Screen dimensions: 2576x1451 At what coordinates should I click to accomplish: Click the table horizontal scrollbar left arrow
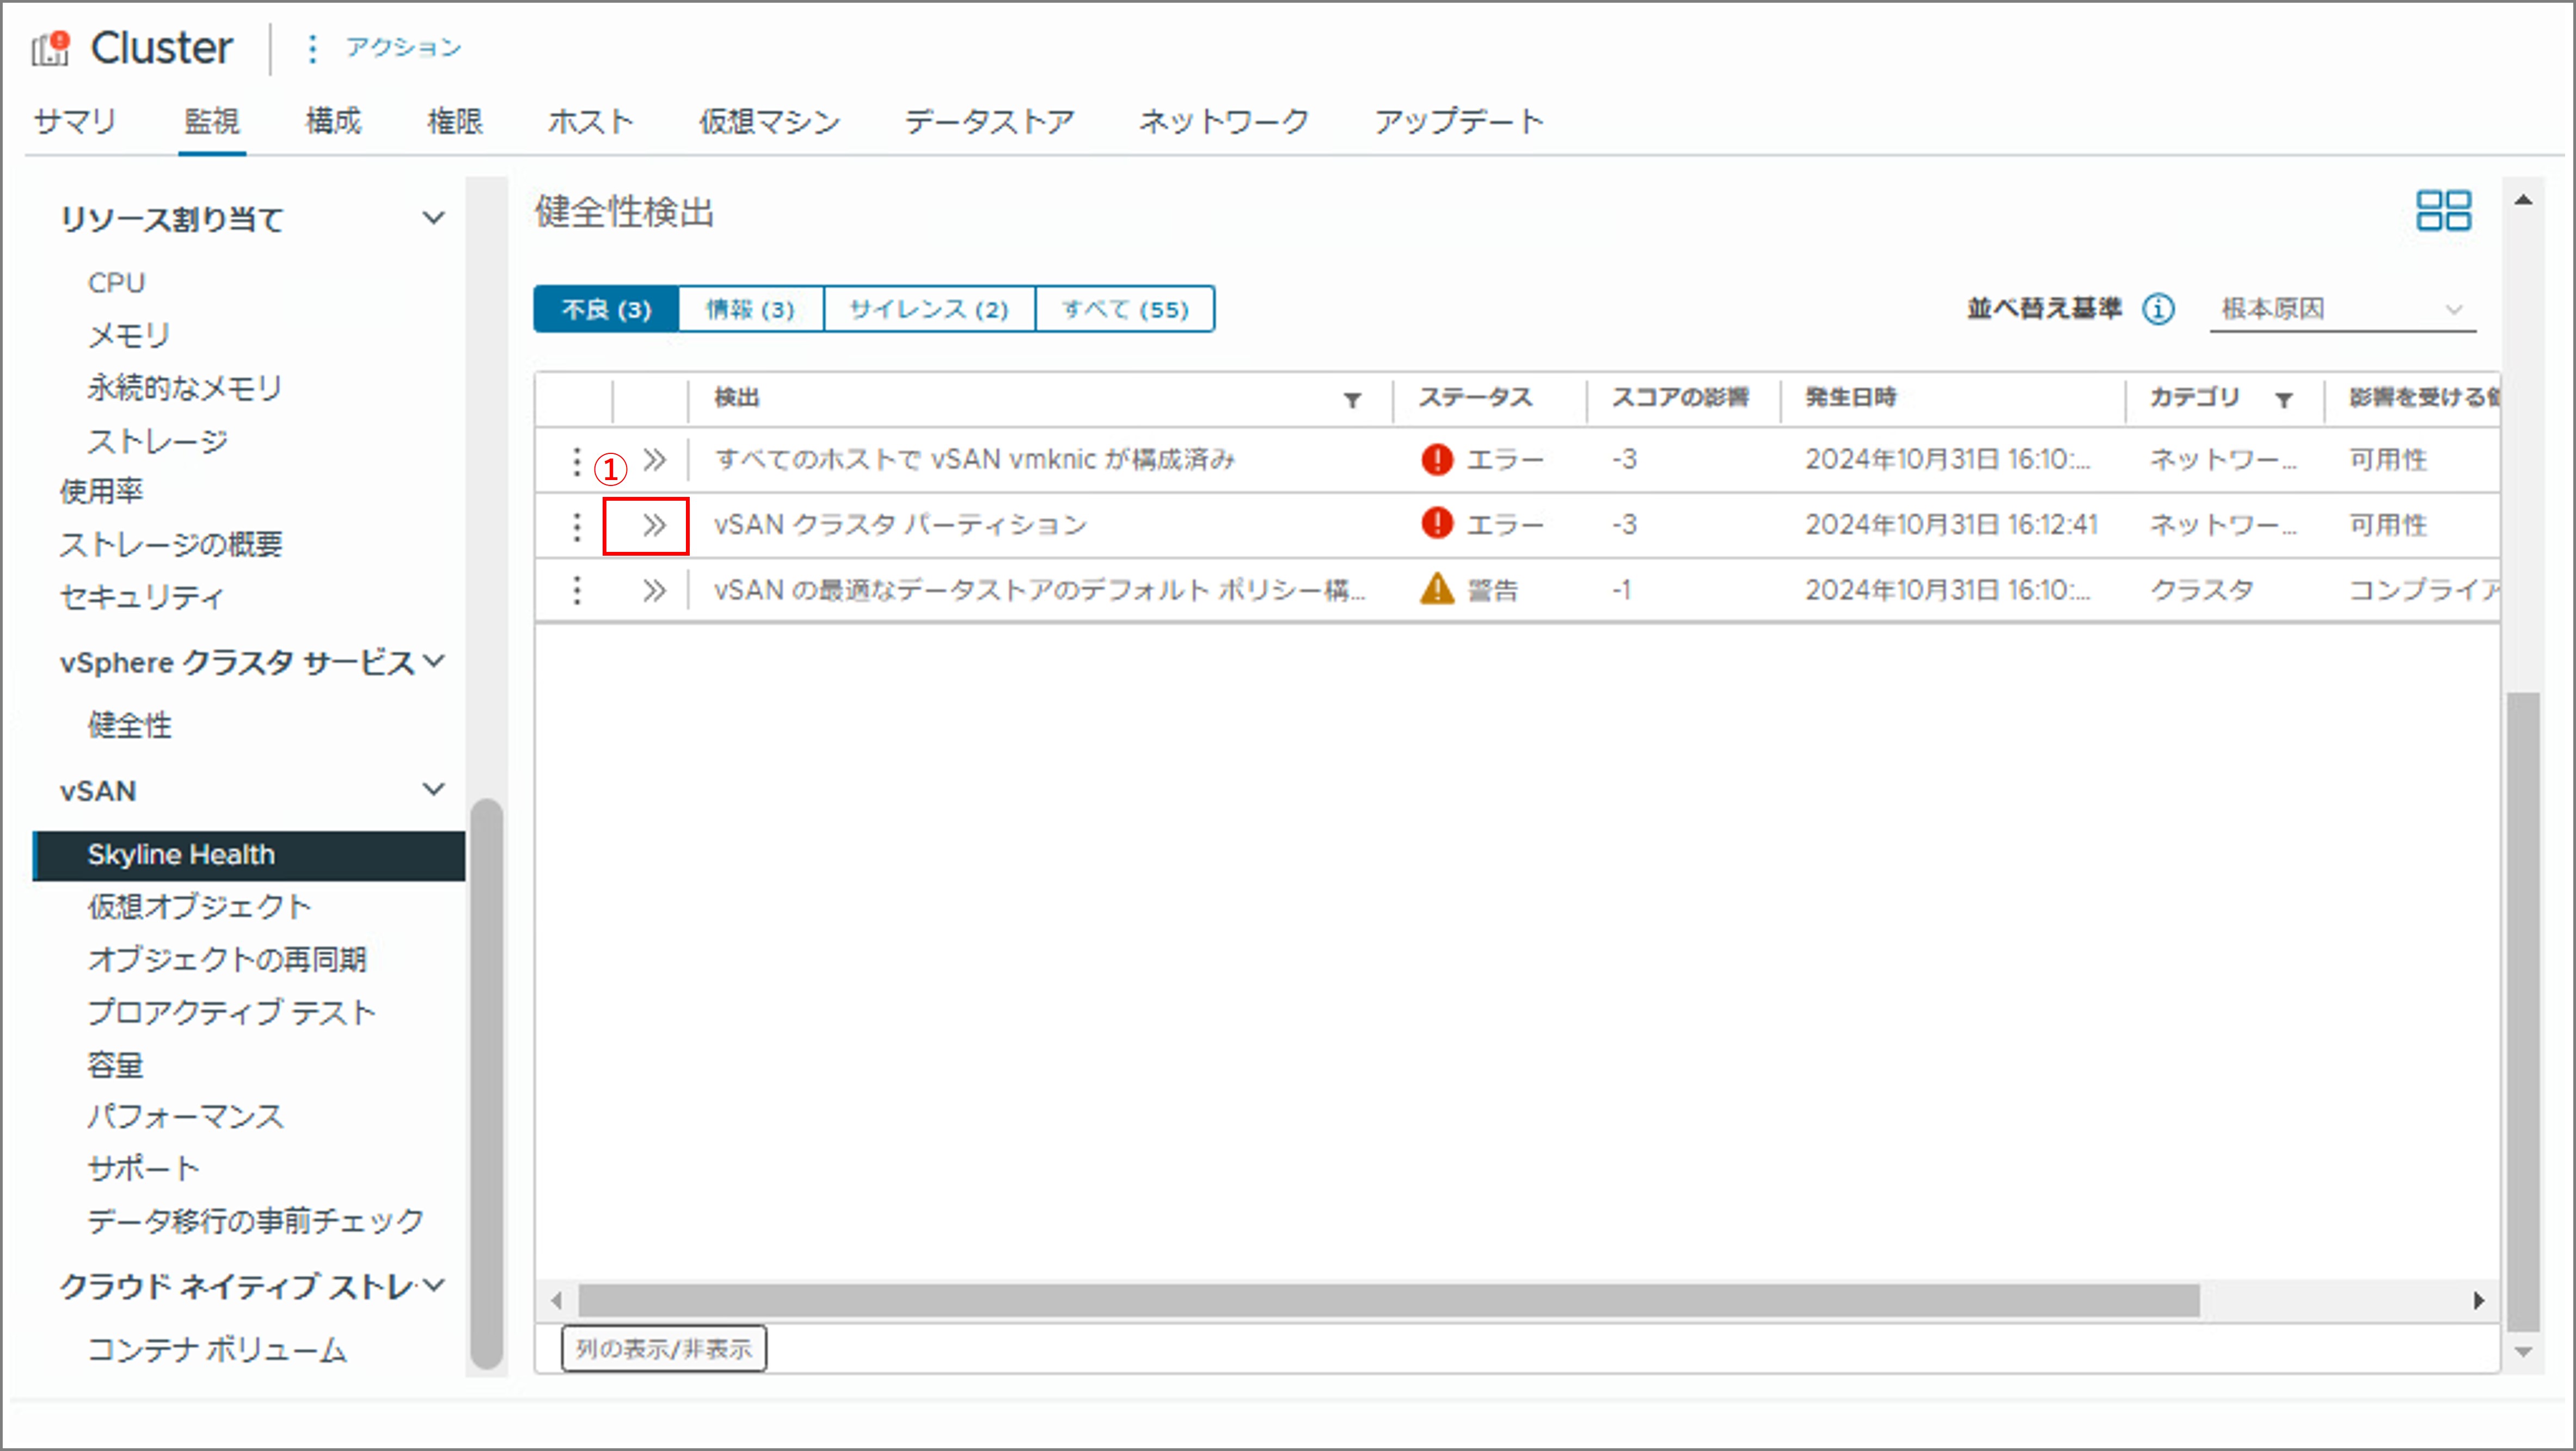[556, 1301]
